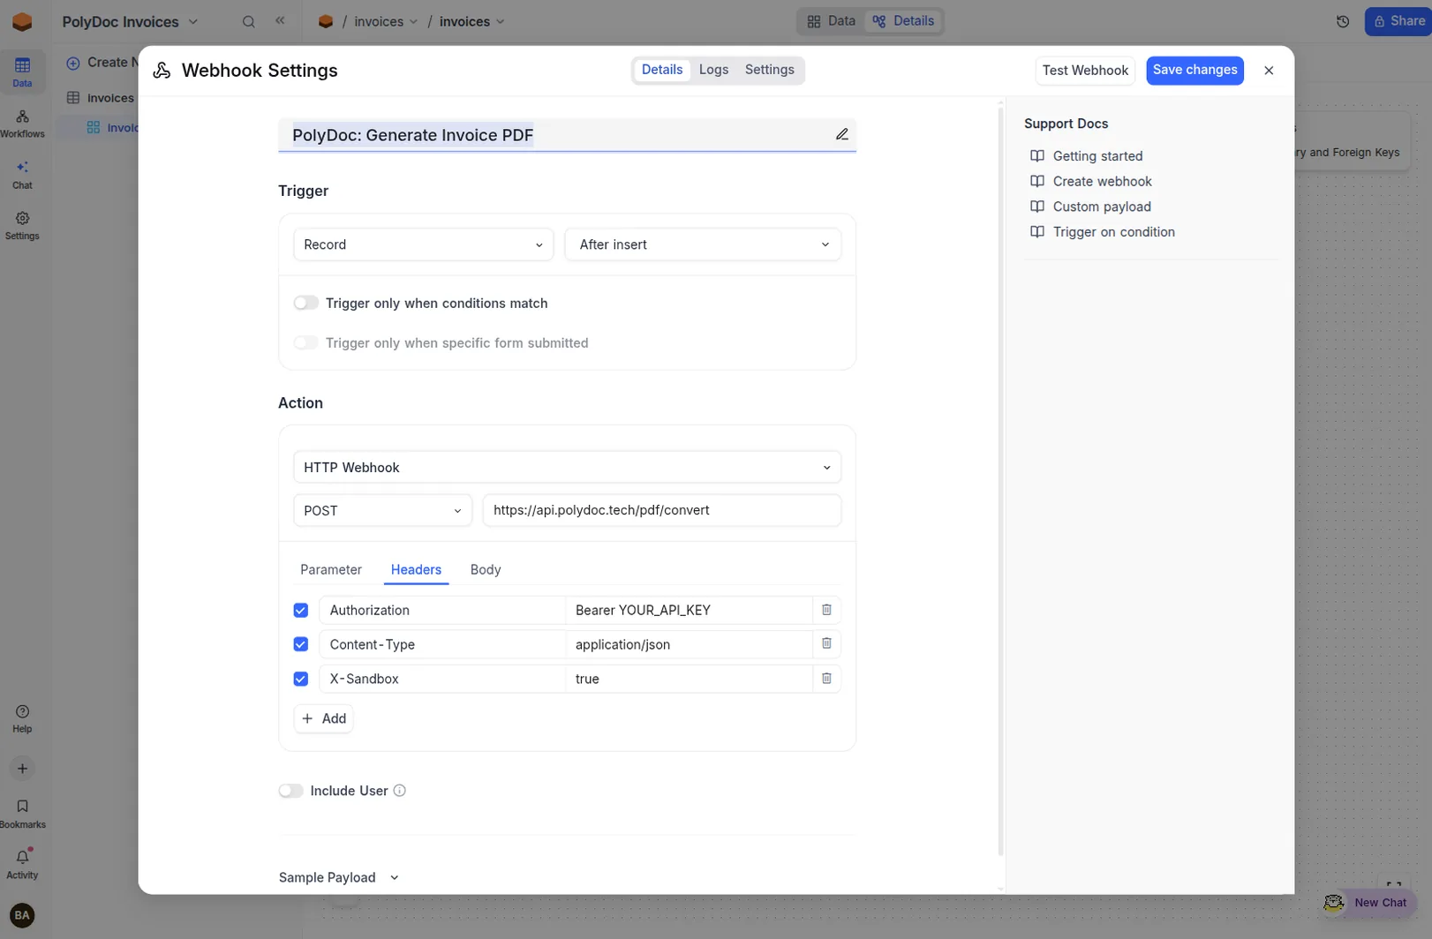Edit webhook title with pencil icon

[841, 134]
